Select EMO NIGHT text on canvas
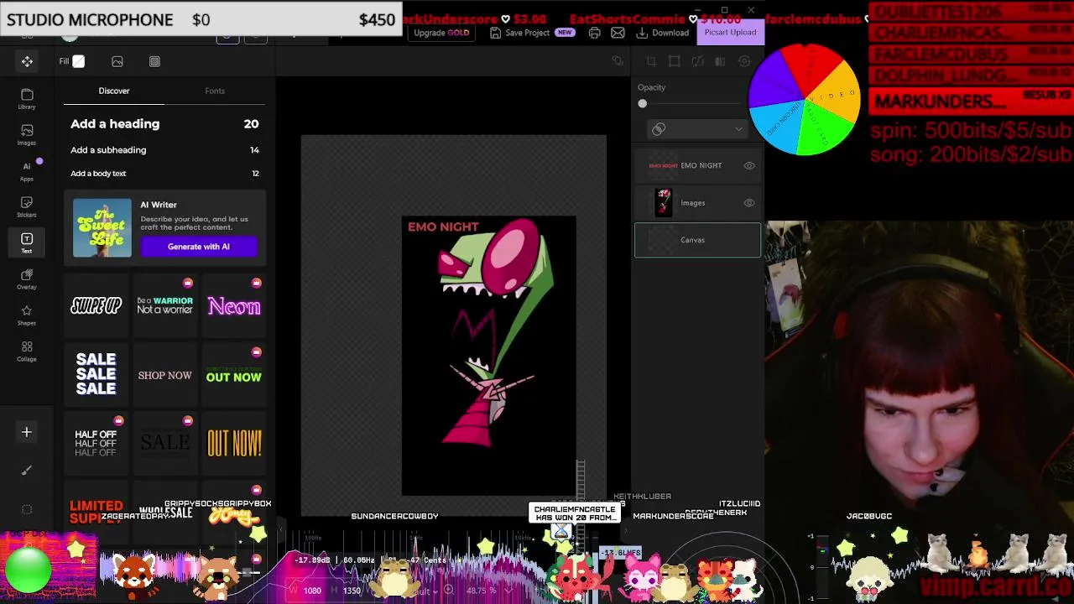The image size is (1074, 604). pyautogui.click(x=443, y=226)
